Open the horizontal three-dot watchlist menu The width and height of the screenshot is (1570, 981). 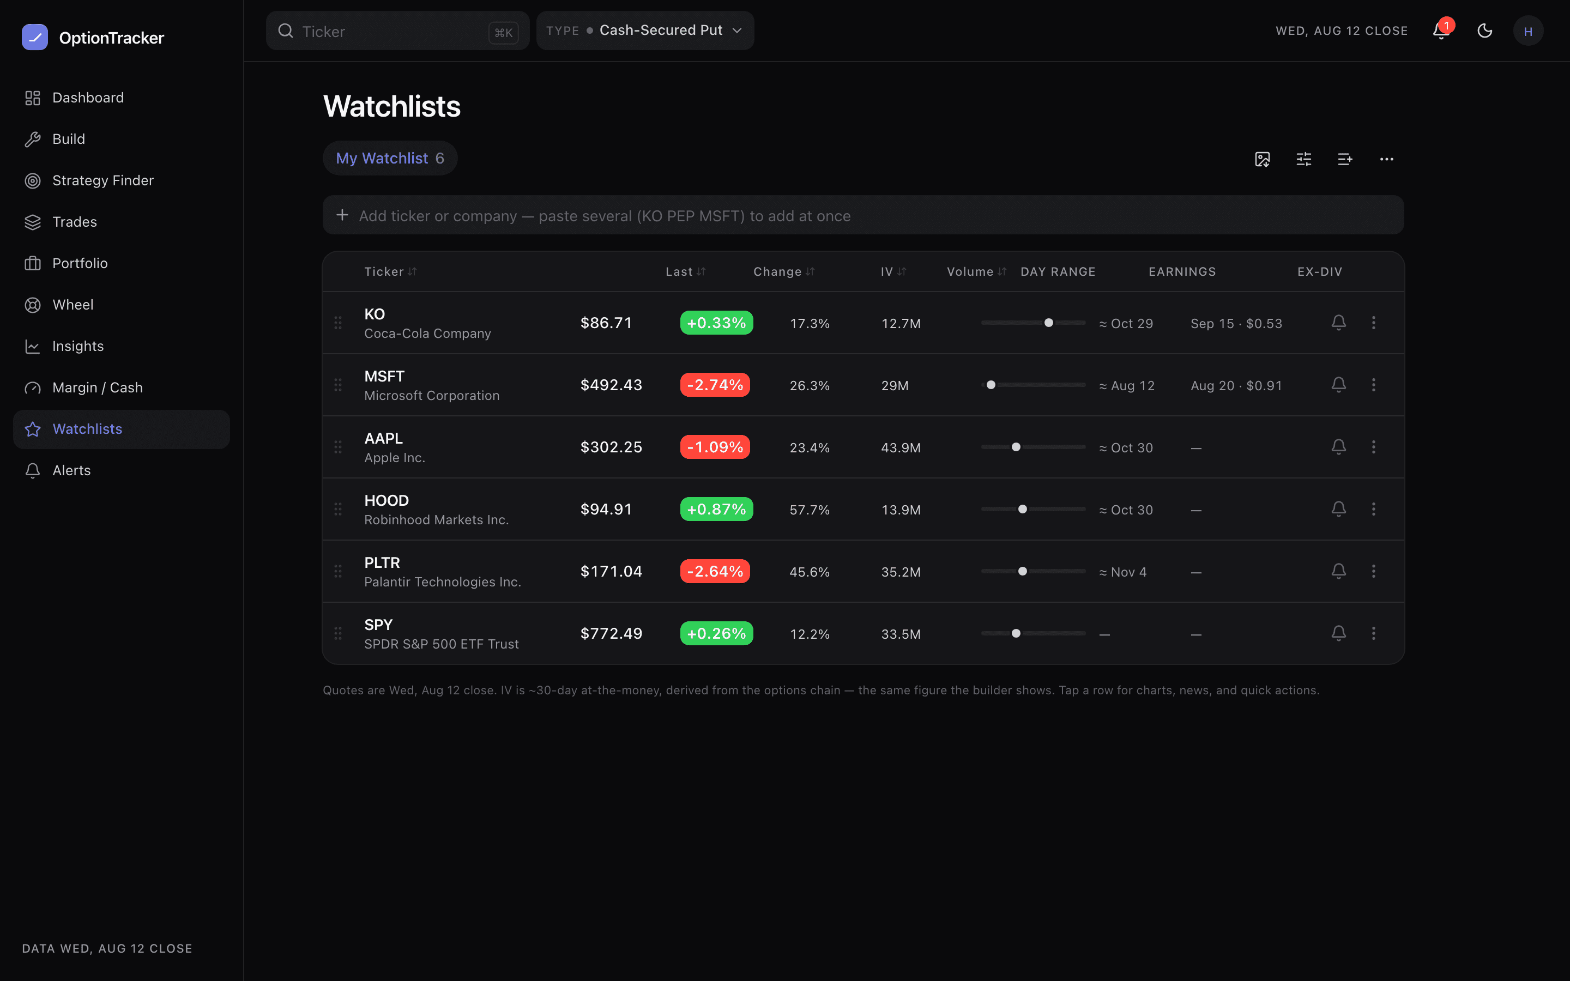coord(1386,159)
